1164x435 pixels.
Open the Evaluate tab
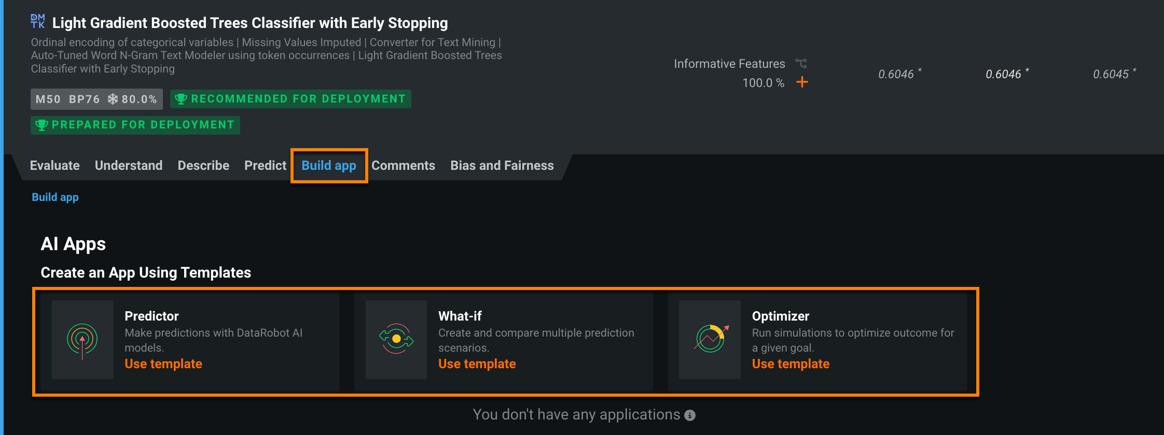pos(55,166)
